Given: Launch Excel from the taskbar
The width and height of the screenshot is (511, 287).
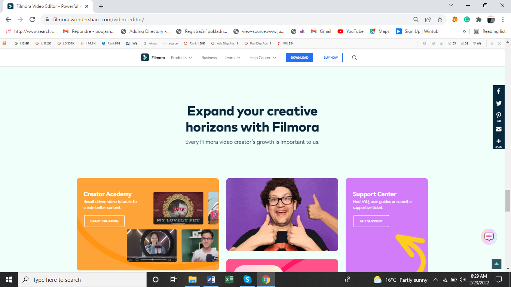Looking at the screenshot, I should pyautogui.click(x=229, y=280).
